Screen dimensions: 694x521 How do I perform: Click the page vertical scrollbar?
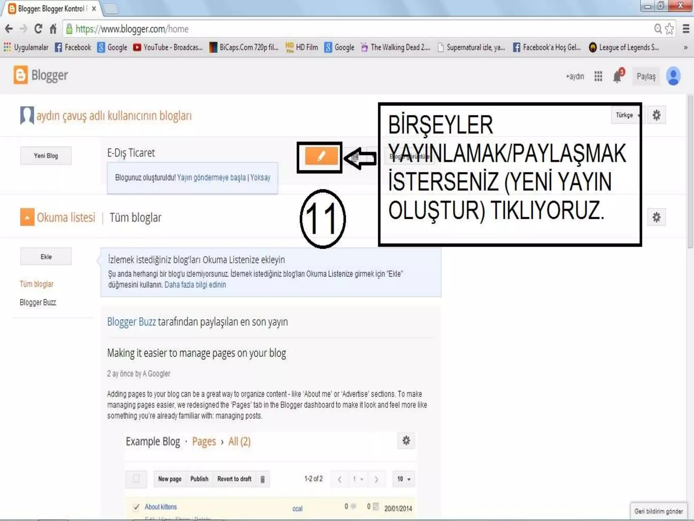pyautogui.click(x=690, y=172)
